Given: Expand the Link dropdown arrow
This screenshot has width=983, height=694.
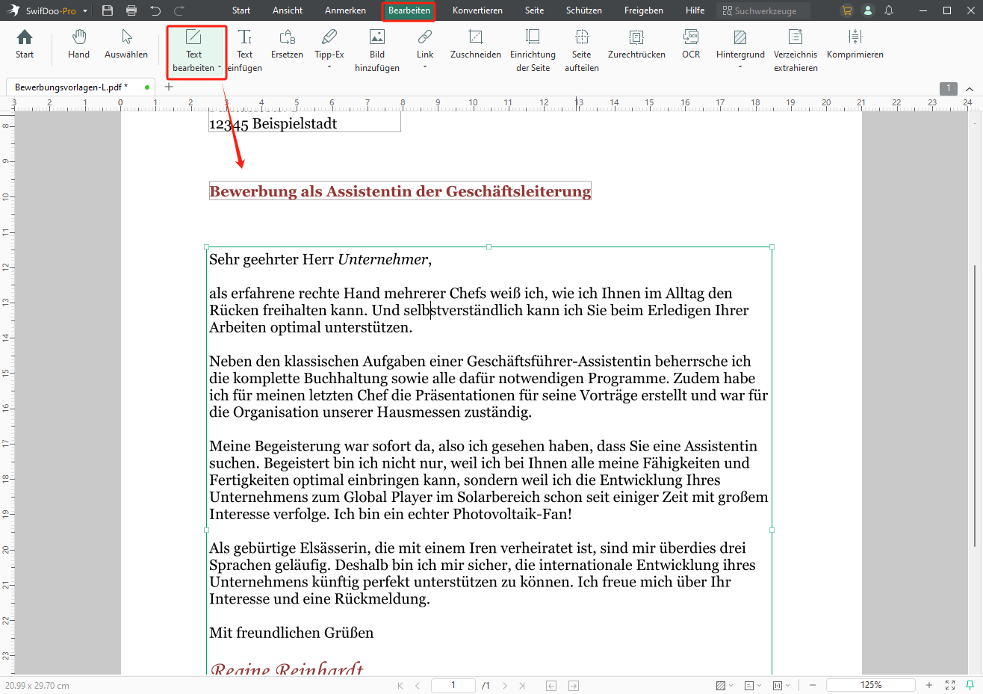Looking at the screenshot, I should (x=425, y=67).
